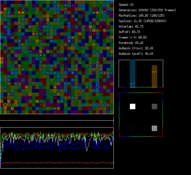Click the white line horizontal strip below the grid
The image size is (191, 175).
tap(57, 120)
